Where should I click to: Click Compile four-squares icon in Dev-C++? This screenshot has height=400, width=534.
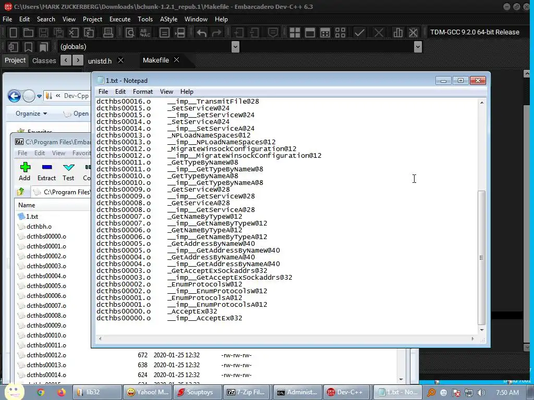[295, 32]
